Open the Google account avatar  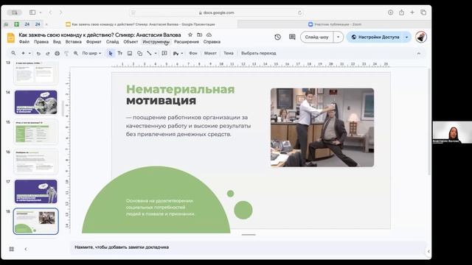(x=421, y=37)
